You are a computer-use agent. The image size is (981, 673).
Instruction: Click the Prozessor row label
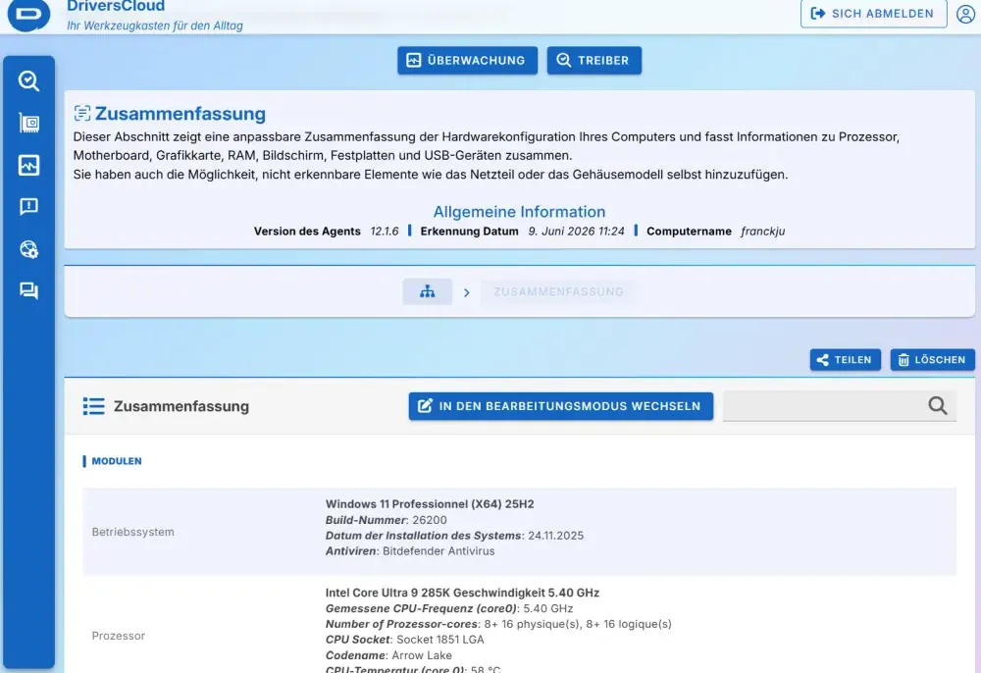pos(119,636)
